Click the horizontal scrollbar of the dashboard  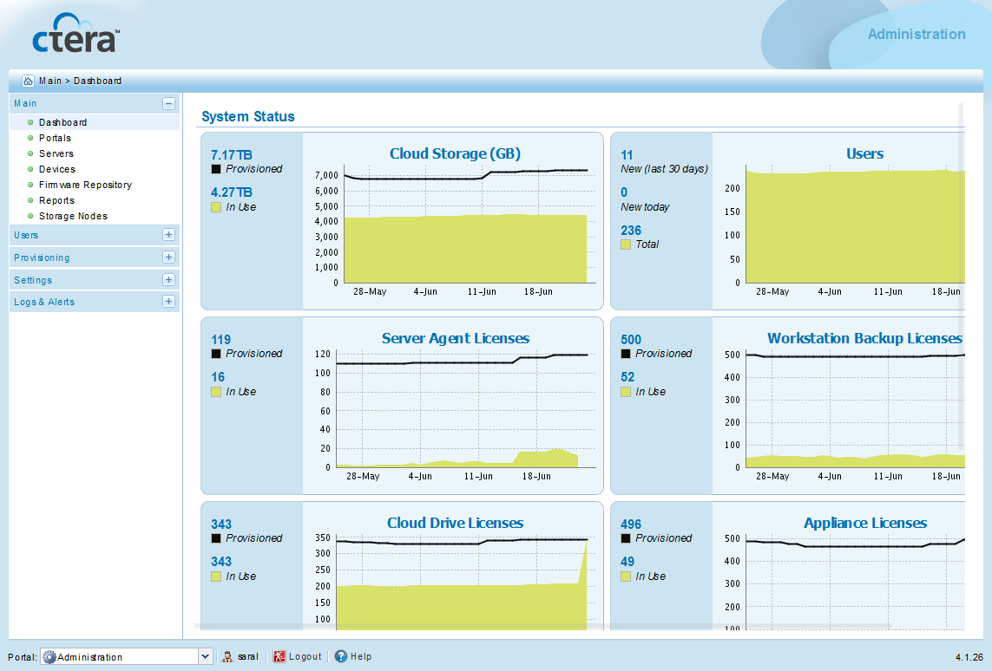click(x=542, y=626)
